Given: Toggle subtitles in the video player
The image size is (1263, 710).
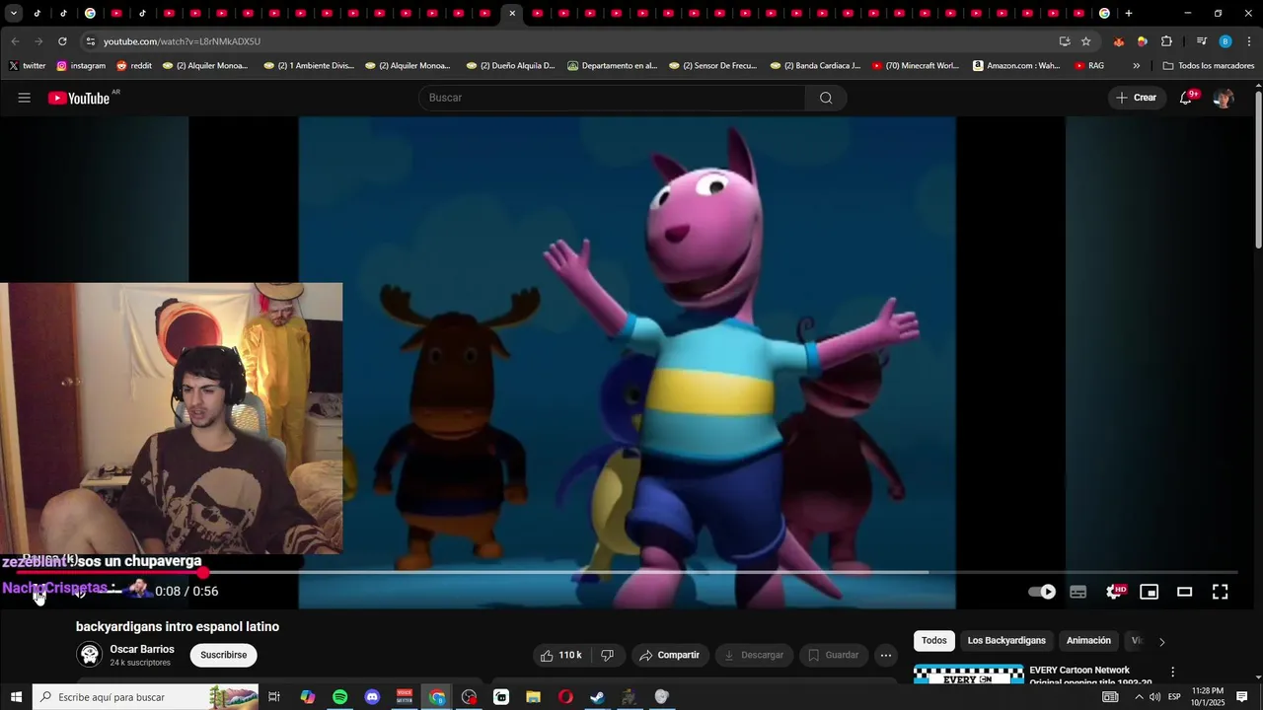Looking at the screenshot, I should (1078, 592).
